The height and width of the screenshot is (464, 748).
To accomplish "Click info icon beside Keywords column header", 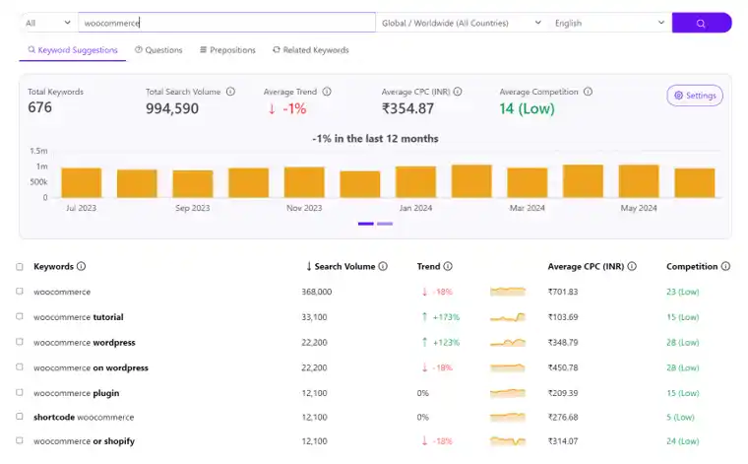I will click(82, 266).
